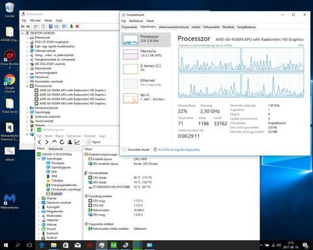Click AIDA64 toolbar Back arrow

click(x=40, y=142)
